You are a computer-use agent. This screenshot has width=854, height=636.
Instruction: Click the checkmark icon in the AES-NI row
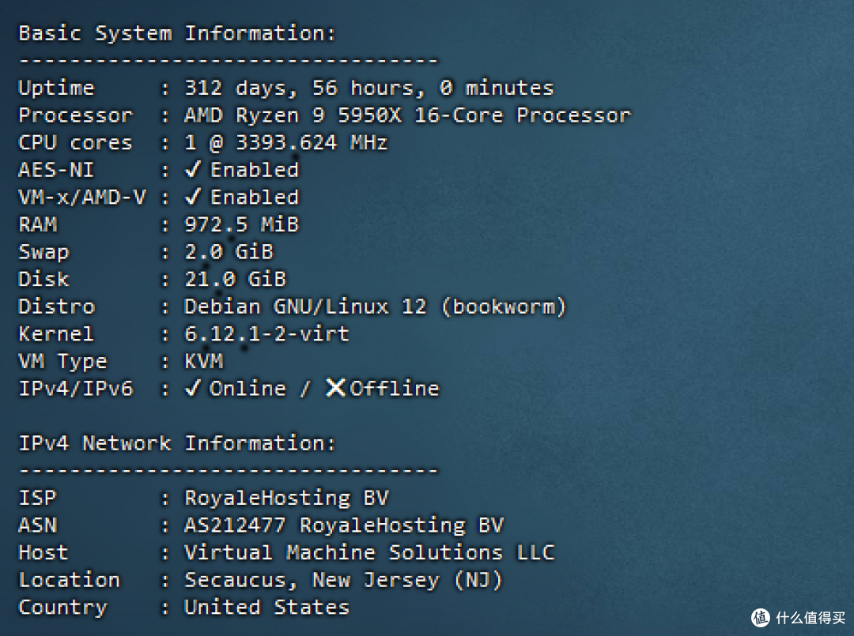tap(192, 169)
